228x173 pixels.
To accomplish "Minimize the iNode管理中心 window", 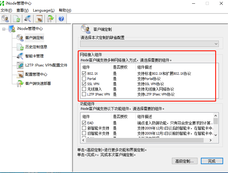I will tap(194, 3).
